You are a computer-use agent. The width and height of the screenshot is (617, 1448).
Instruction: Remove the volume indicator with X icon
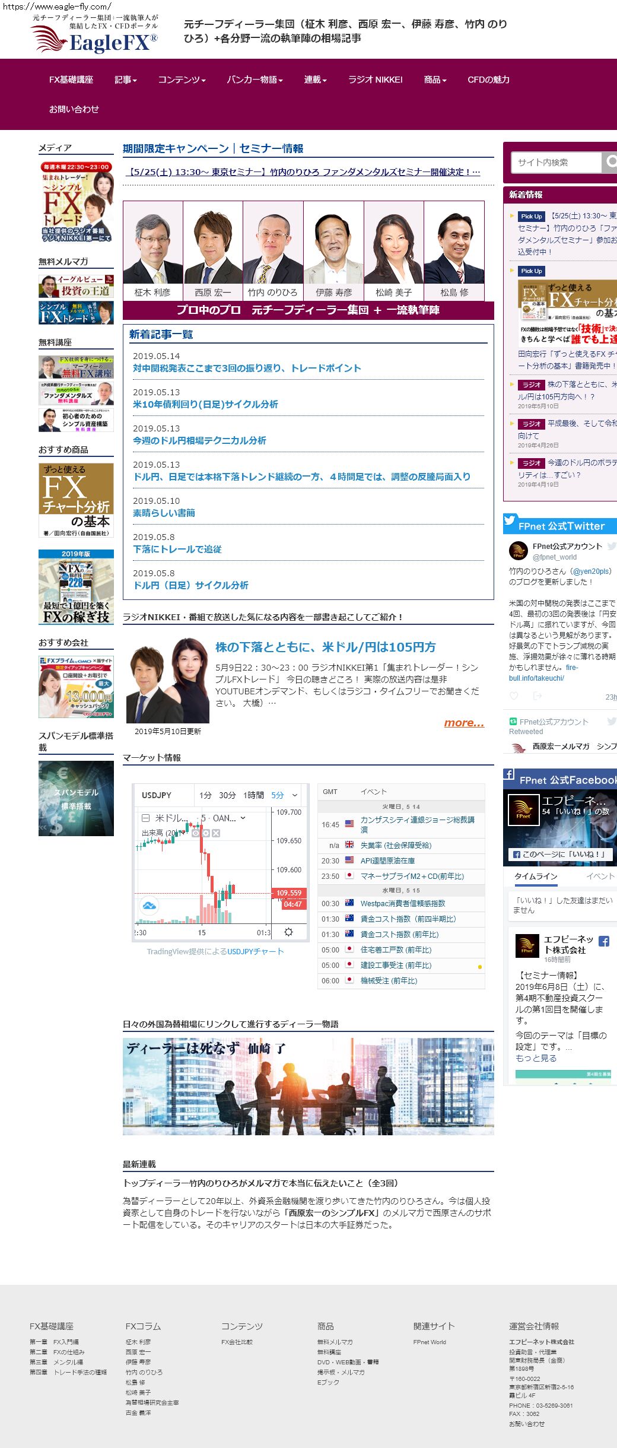(216, 833)
